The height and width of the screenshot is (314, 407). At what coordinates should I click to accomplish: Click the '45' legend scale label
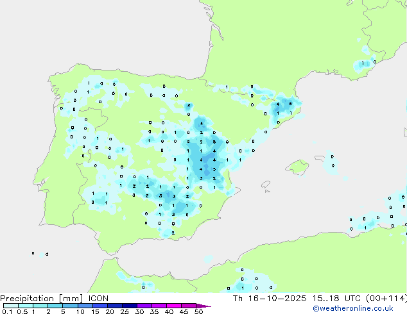184,311
